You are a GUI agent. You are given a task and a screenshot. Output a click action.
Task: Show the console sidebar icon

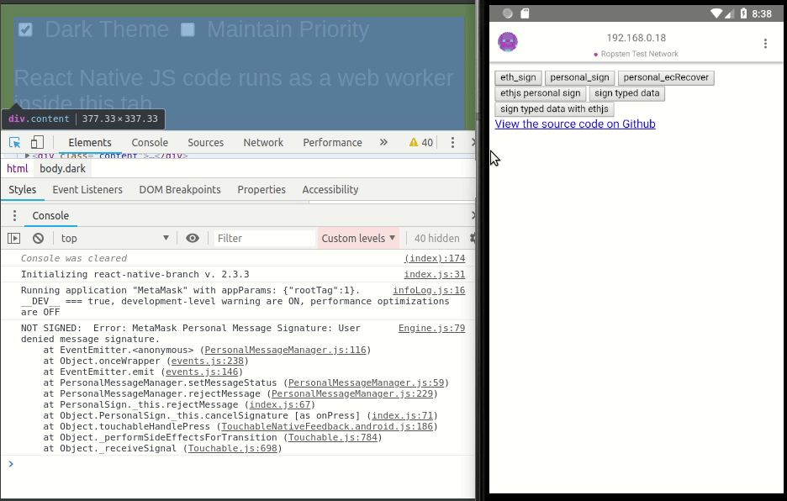point(14,239)
